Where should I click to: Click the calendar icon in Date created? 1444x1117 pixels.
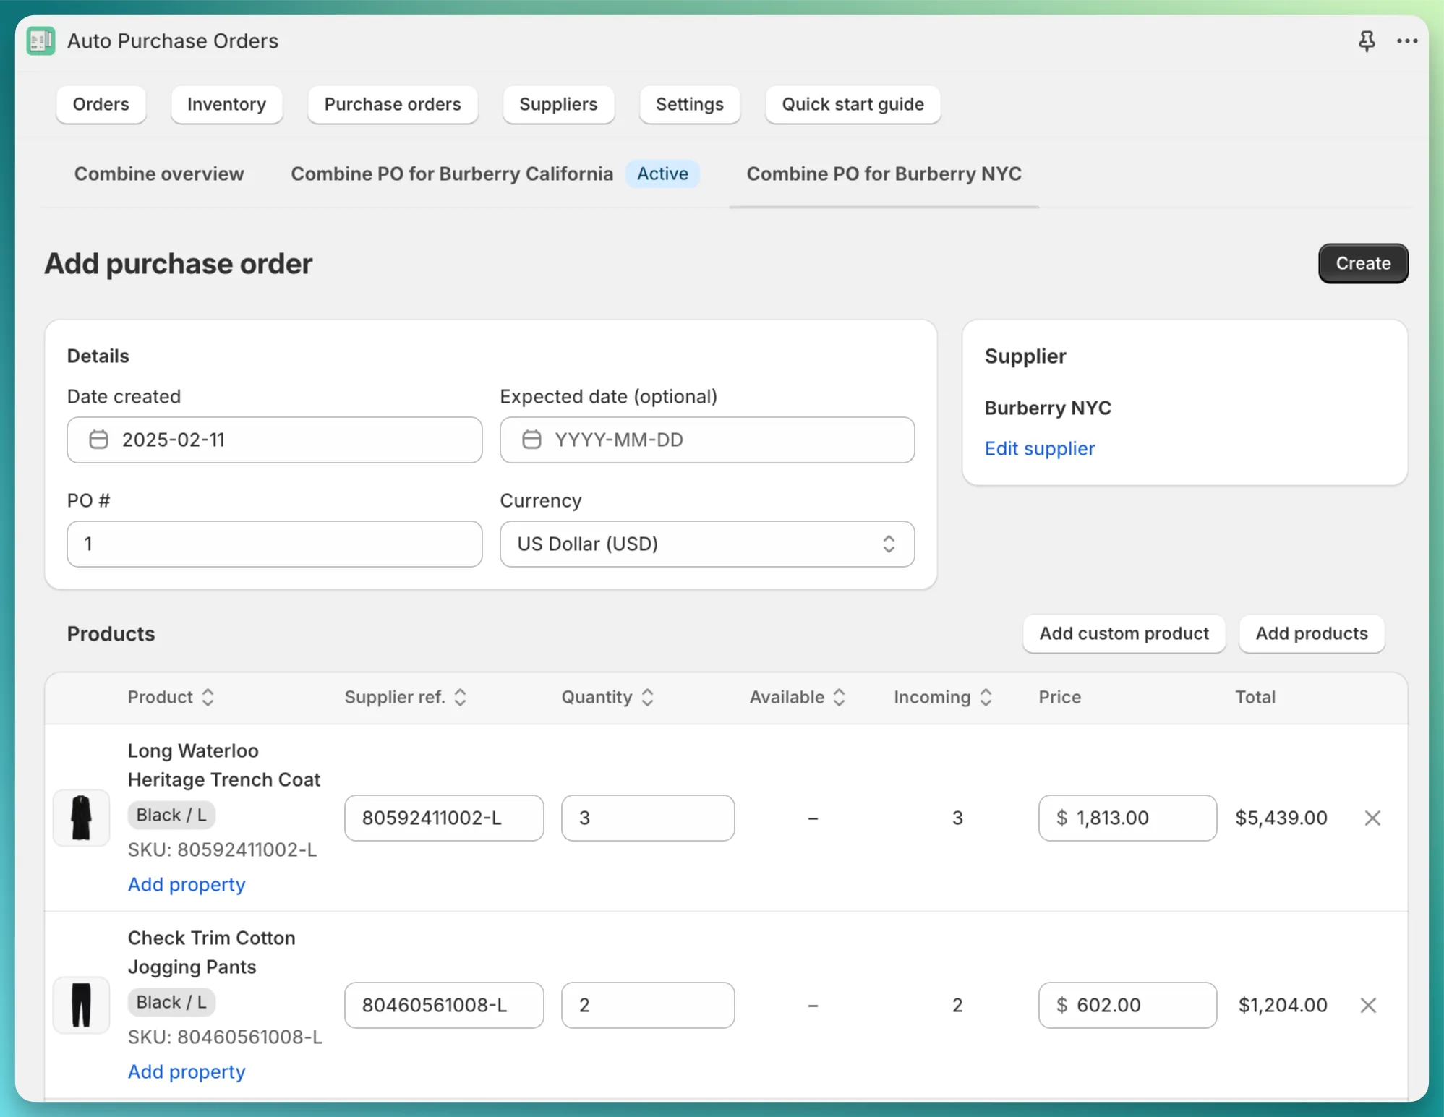98,440
